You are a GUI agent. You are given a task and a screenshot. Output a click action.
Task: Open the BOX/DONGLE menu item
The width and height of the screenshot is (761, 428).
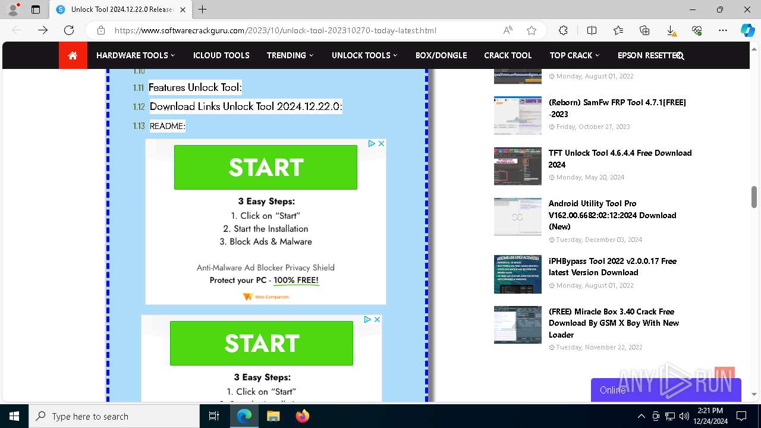[441, 55]
